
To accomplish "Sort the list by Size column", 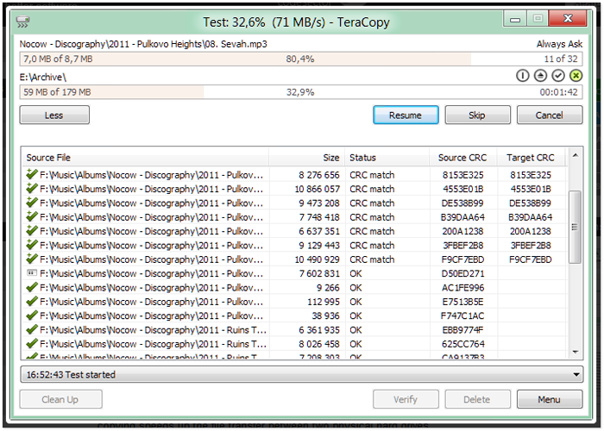I will pos(306,158).
